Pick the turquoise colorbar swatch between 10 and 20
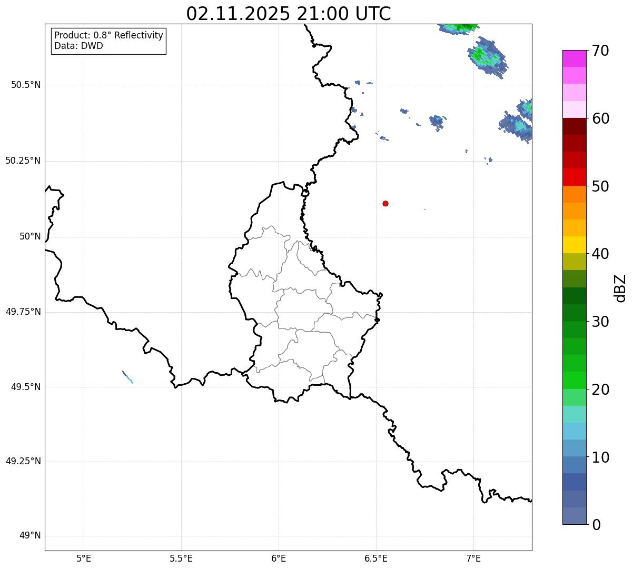The image size is (633, 569). click(574, 414)
